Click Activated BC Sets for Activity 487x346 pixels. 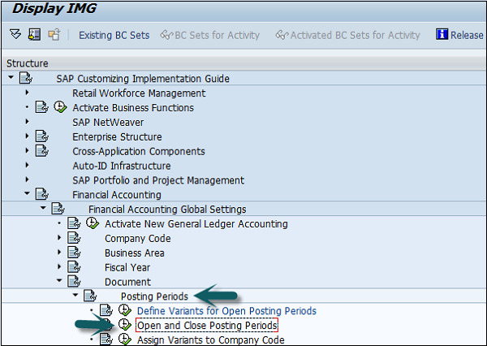347,35
